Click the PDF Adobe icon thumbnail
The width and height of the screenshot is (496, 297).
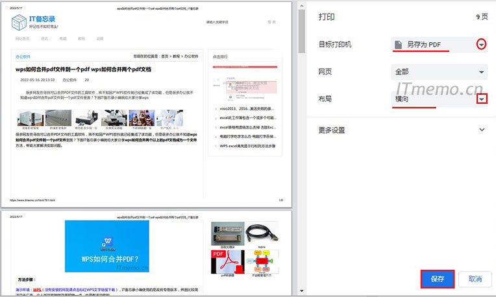(x=228, y=262)
